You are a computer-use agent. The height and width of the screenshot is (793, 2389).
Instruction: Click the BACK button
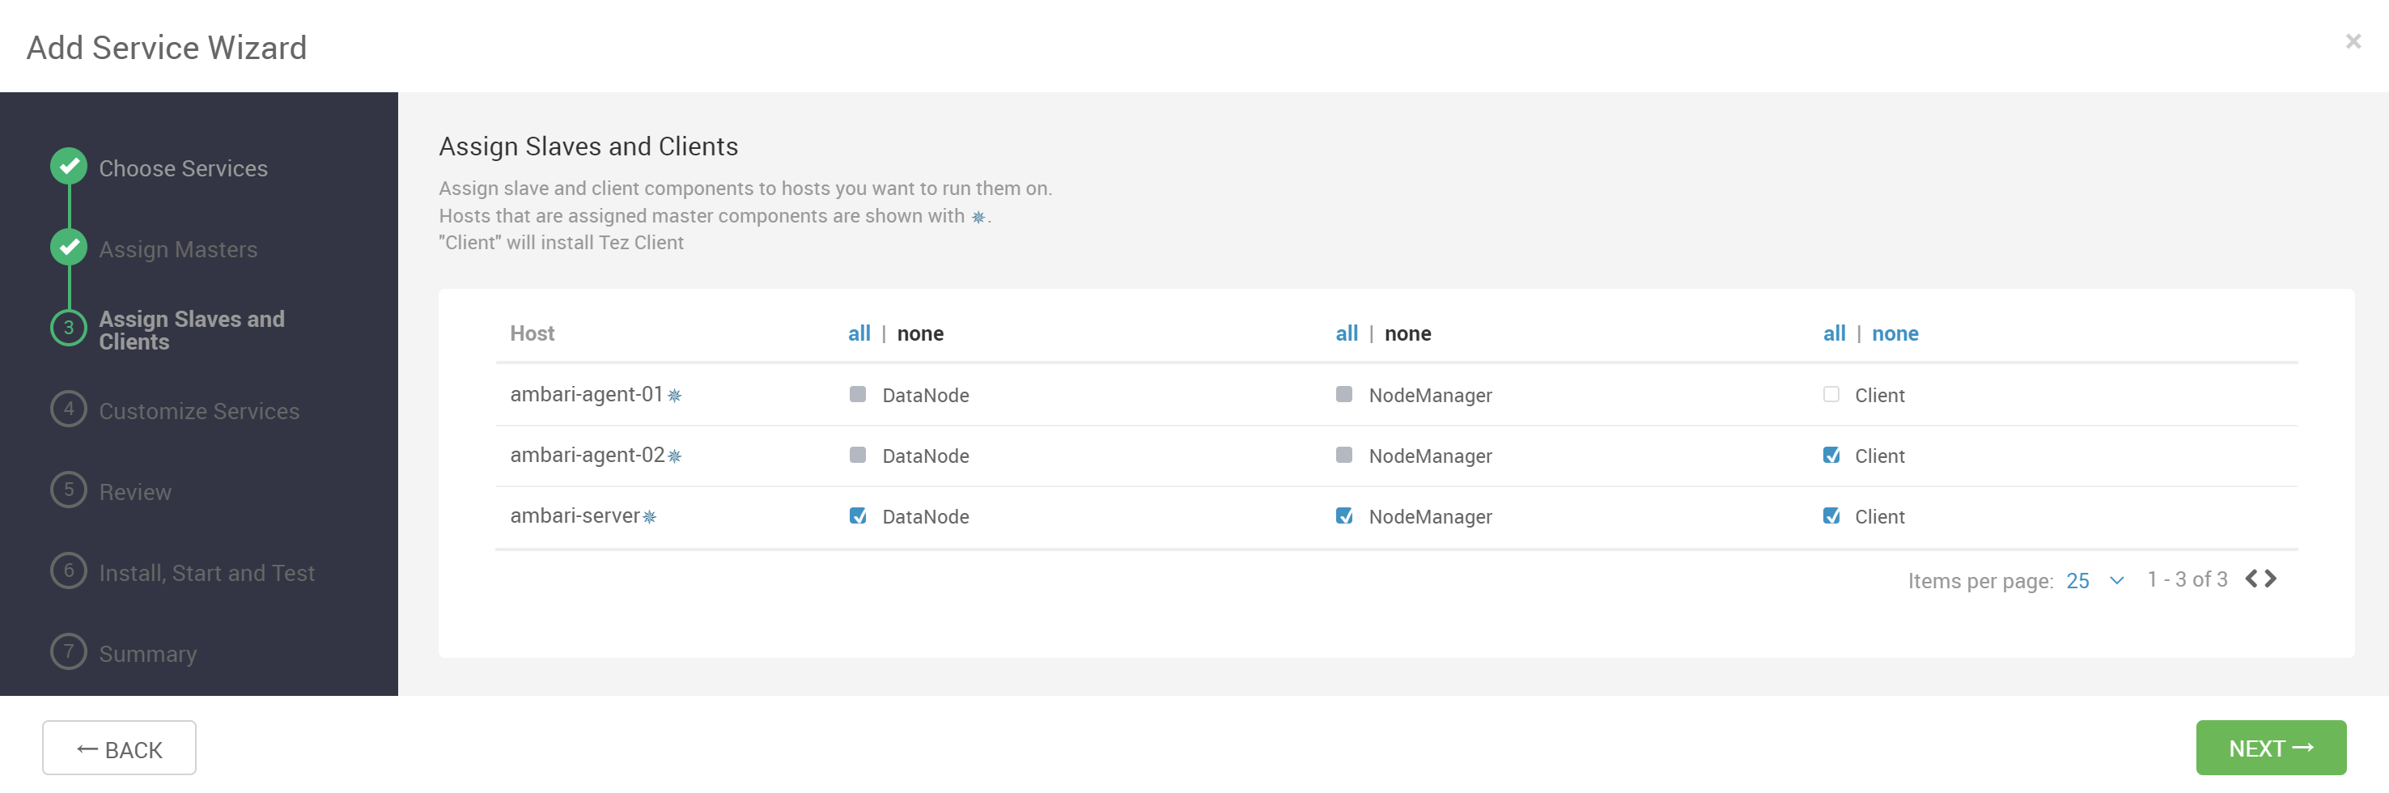coord(119,748)
